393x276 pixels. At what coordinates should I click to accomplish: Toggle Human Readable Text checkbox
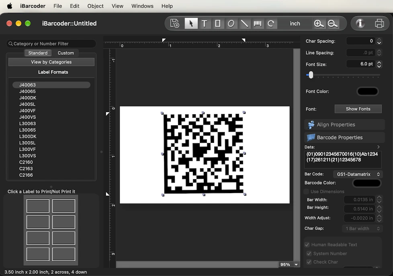pyautogui.click(x=307, y=245)
